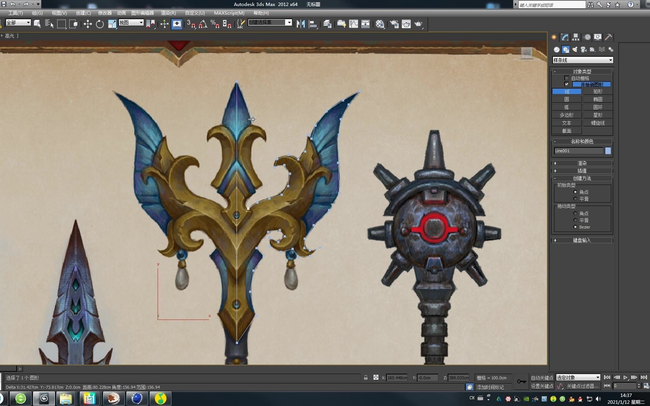Select the Geometry category sphere icon

click(x=556, y=50)
